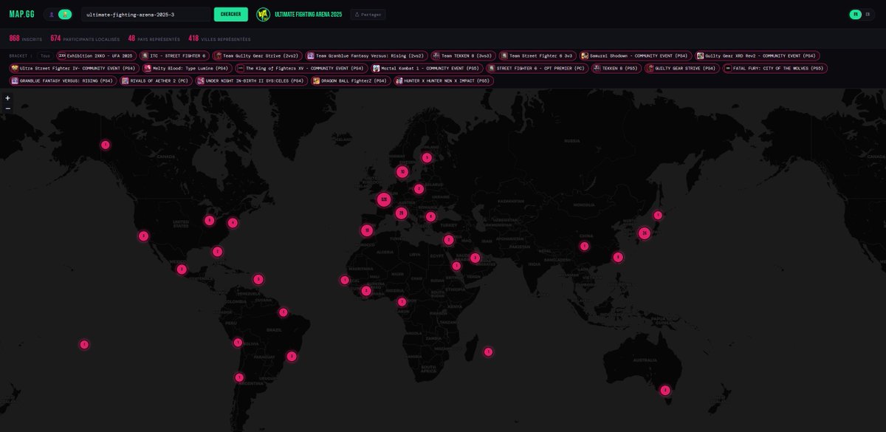The image size is (886, 432).
Task: Click the RIVALS OF AETHER 2 (PC) chip
Action: tap(157, 80)
